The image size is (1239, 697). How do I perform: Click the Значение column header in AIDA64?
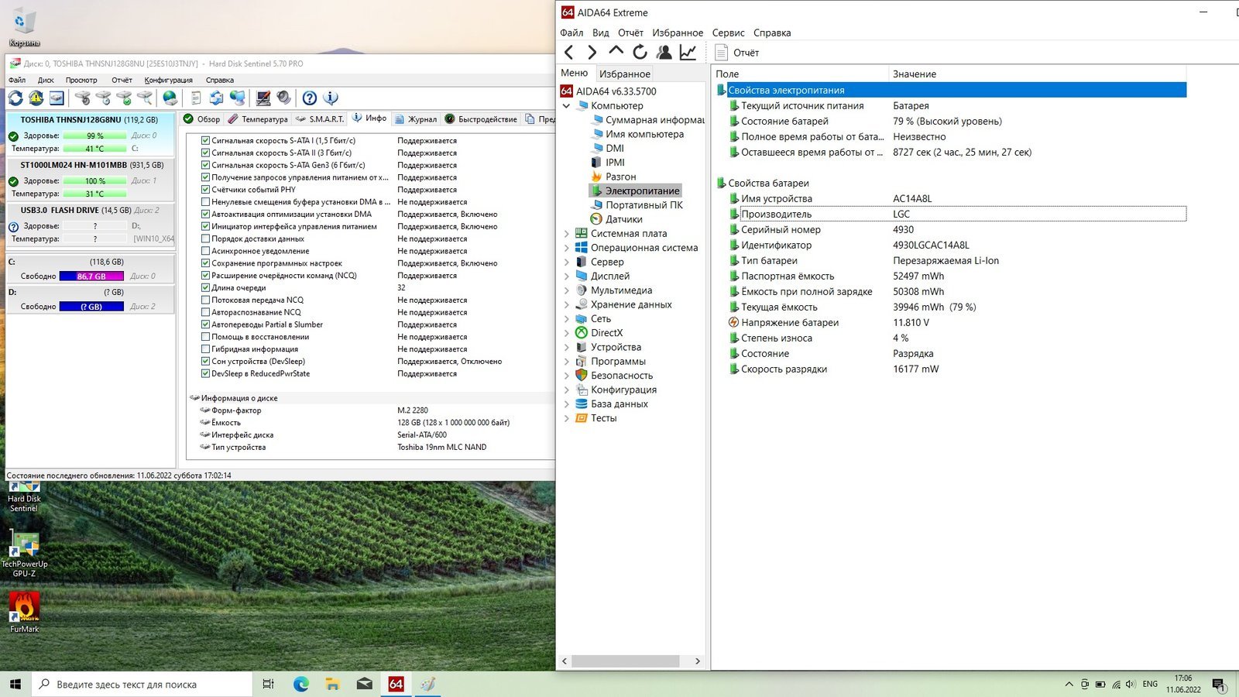(1038, 74)
